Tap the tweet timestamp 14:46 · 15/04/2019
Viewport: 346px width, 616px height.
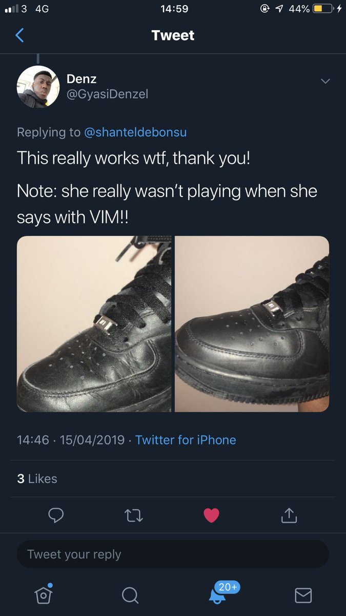[71, 440]
